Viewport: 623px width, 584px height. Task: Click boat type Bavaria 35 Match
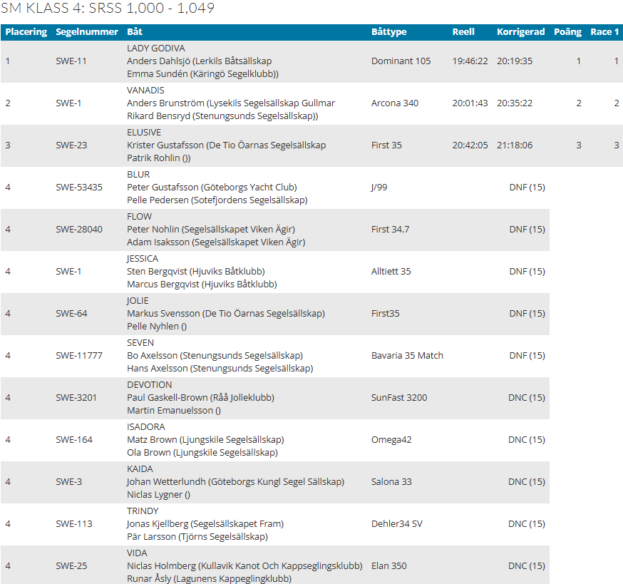(x=407, y=355)
